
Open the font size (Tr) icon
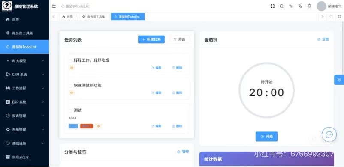click(291, 6)
